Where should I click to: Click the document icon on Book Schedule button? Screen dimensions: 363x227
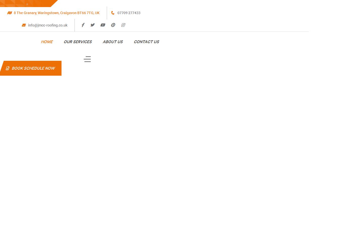click(x=8, y=68)
